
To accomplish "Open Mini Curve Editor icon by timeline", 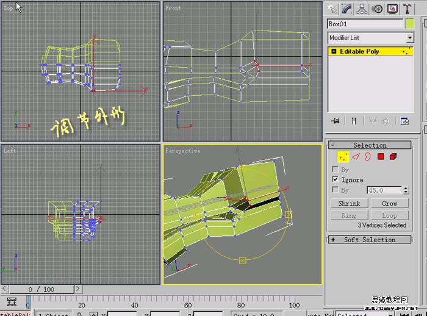I will [x=12, y=302].
